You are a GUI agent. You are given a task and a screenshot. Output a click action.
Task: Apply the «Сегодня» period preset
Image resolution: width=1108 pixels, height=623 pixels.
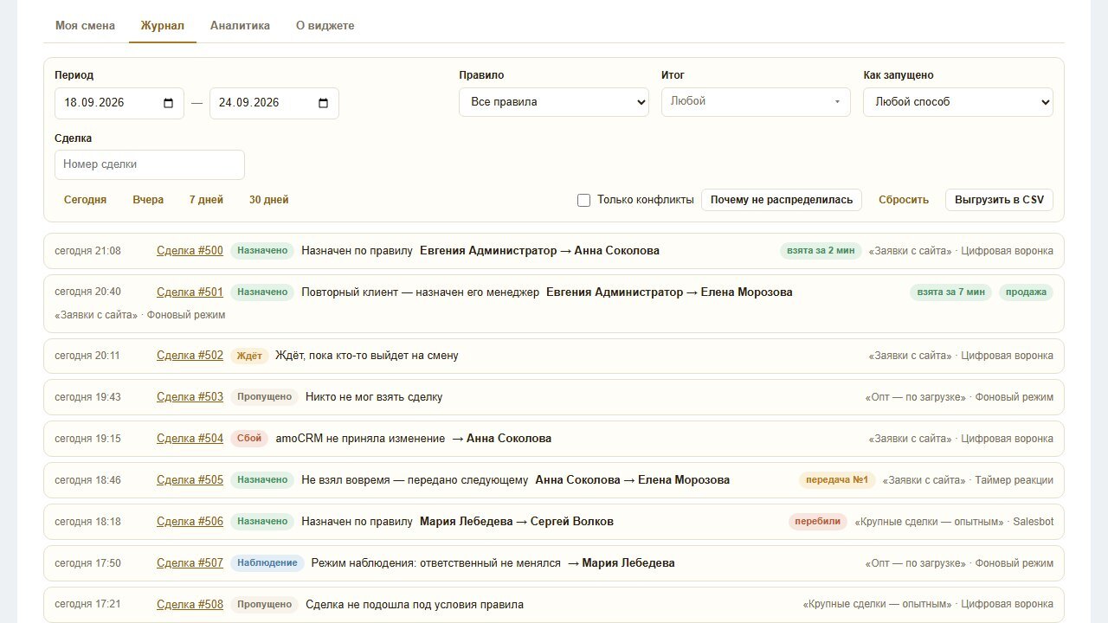coord(86,200)
